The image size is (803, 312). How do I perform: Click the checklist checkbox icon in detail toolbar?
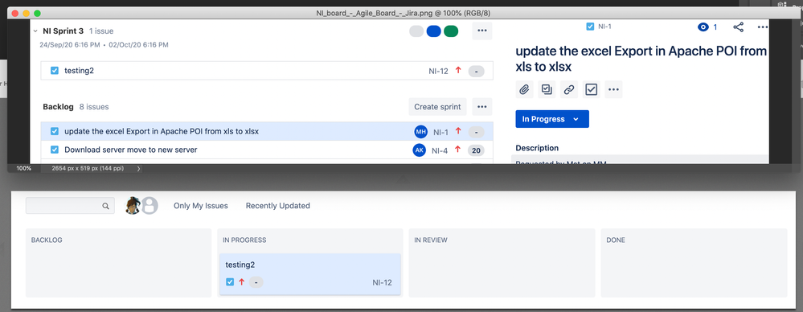[x=591, y=89]
